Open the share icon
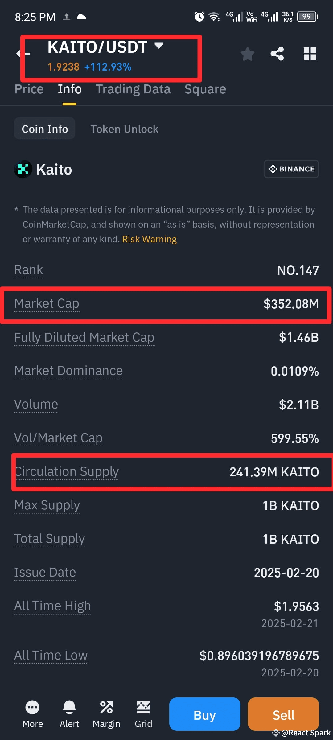 pyautogui.click(x=277, y=54)
